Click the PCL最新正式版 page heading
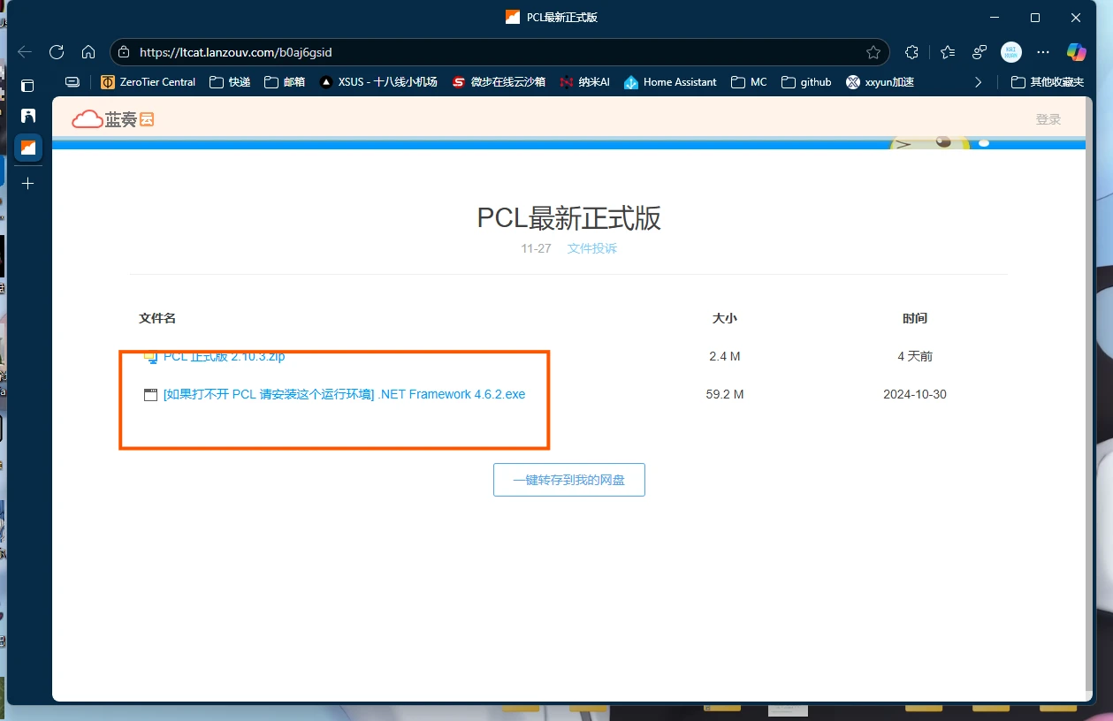Image resolution: width=1113 pixels, height=721 pixels. 569,217
